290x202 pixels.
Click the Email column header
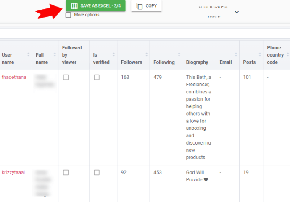coord(226,62)
